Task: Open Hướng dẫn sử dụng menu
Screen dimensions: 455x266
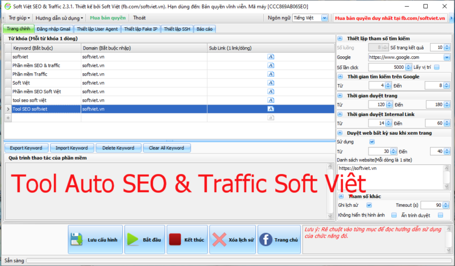Action: tap(59, 18)
